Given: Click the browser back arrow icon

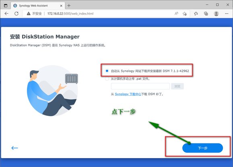Looking at the screenshot, I should coord(6,14).
